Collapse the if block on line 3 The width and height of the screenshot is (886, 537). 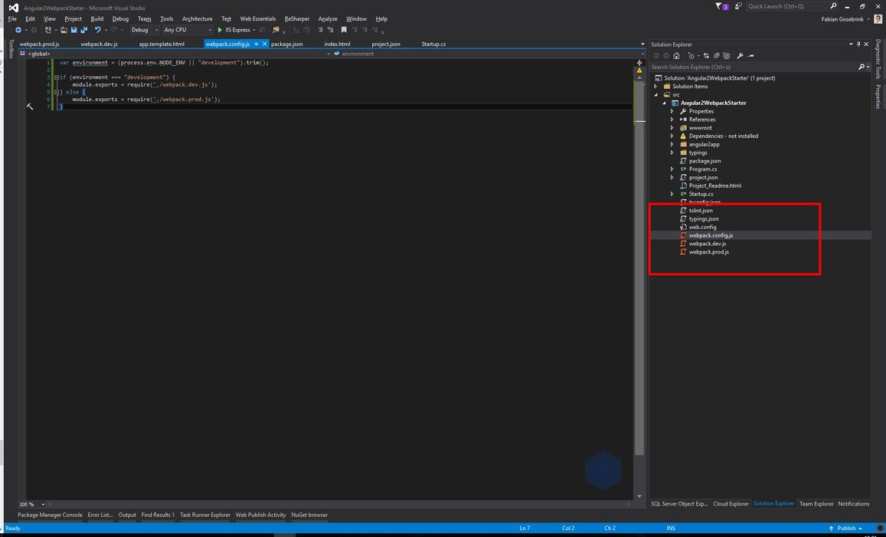57,77
